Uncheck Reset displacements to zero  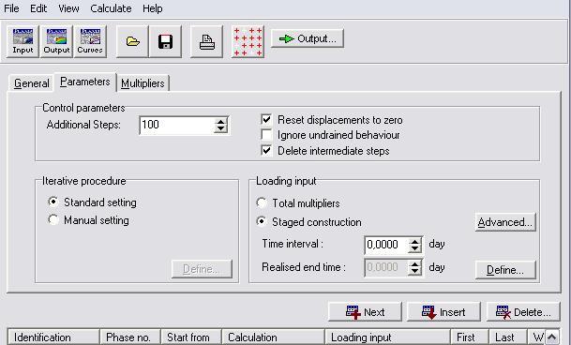[x=266, y=119]
